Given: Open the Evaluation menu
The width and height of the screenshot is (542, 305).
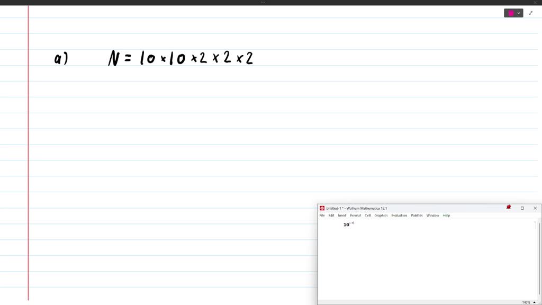Looking at the screenshot, I should pyautogui.click(x=399, y=216).
